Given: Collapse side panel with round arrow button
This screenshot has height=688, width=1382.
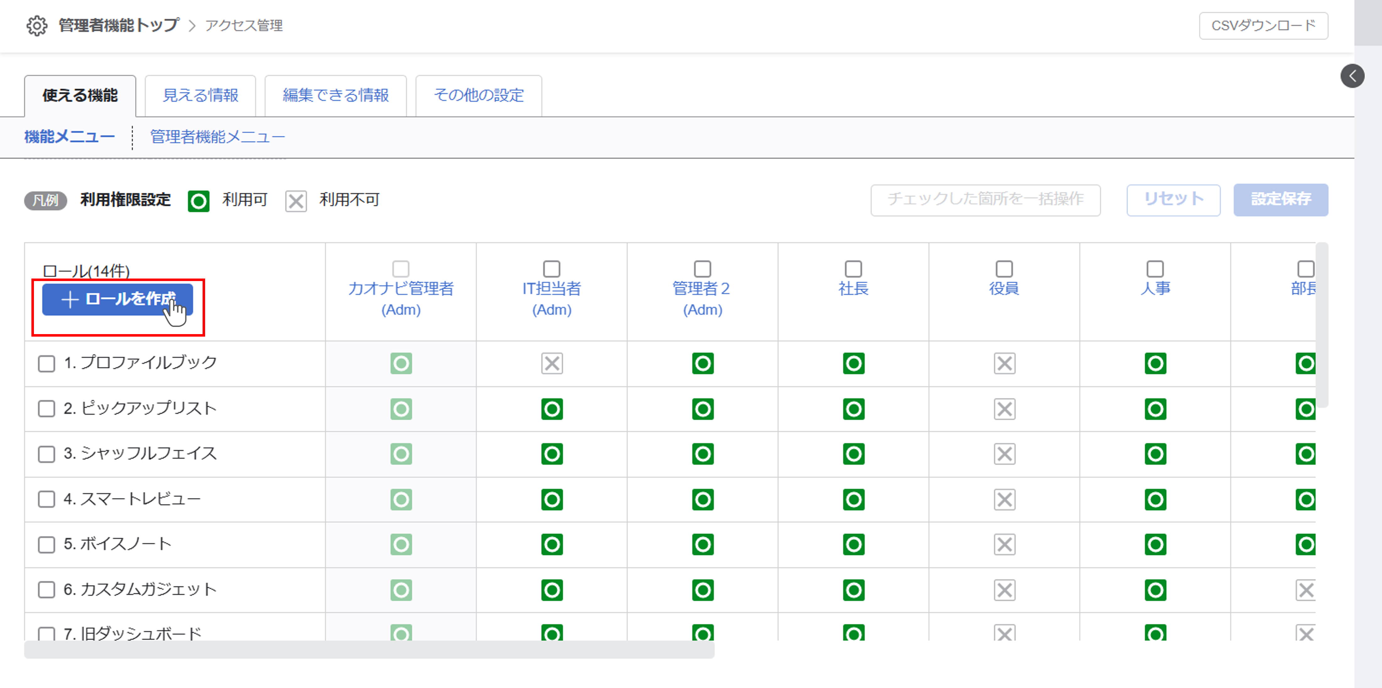Looking at the screenshot, I should pyautogui.click(x=1352, y=76).
